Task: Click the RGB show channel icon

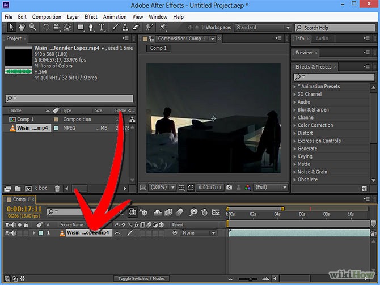Action: 247,188
